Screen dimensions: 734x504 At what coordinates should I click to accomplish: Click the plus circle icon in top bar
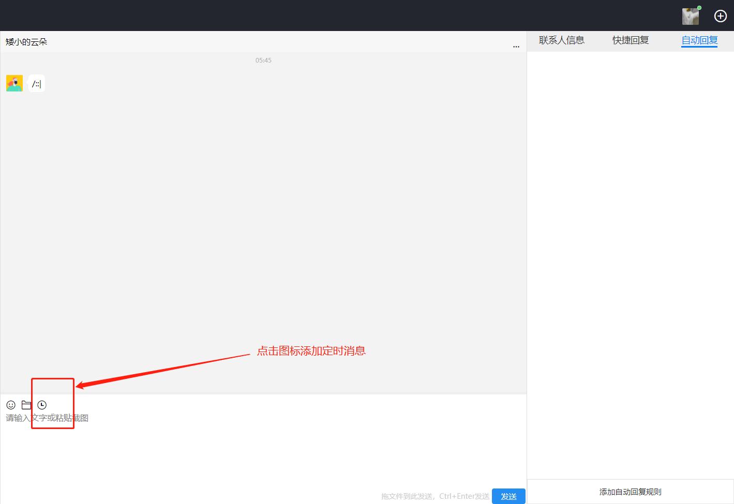coord(720,16)
